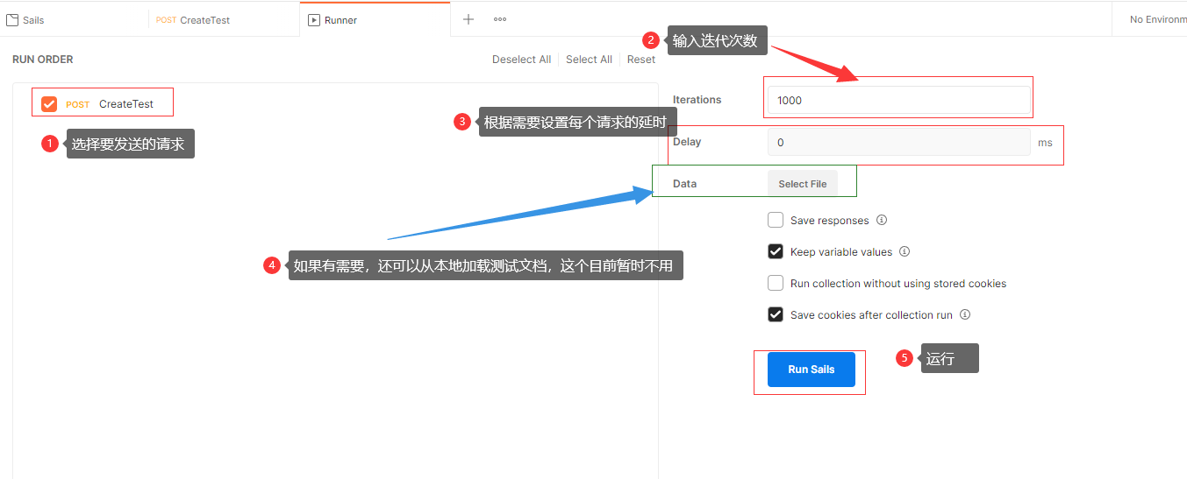Open the No Environment dropdown

1157,19
